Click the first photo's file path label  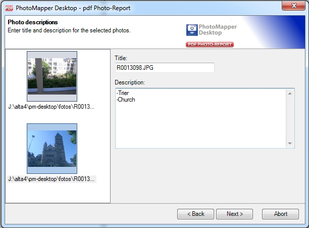click(x=51, y=107)
